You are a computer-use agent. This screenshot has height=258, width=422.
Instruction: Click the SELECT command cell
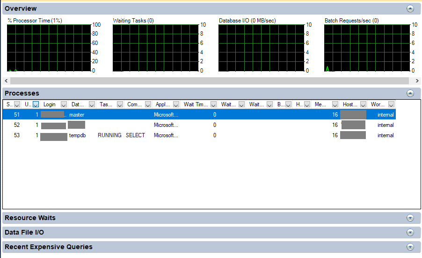click(x=135, y=135)
